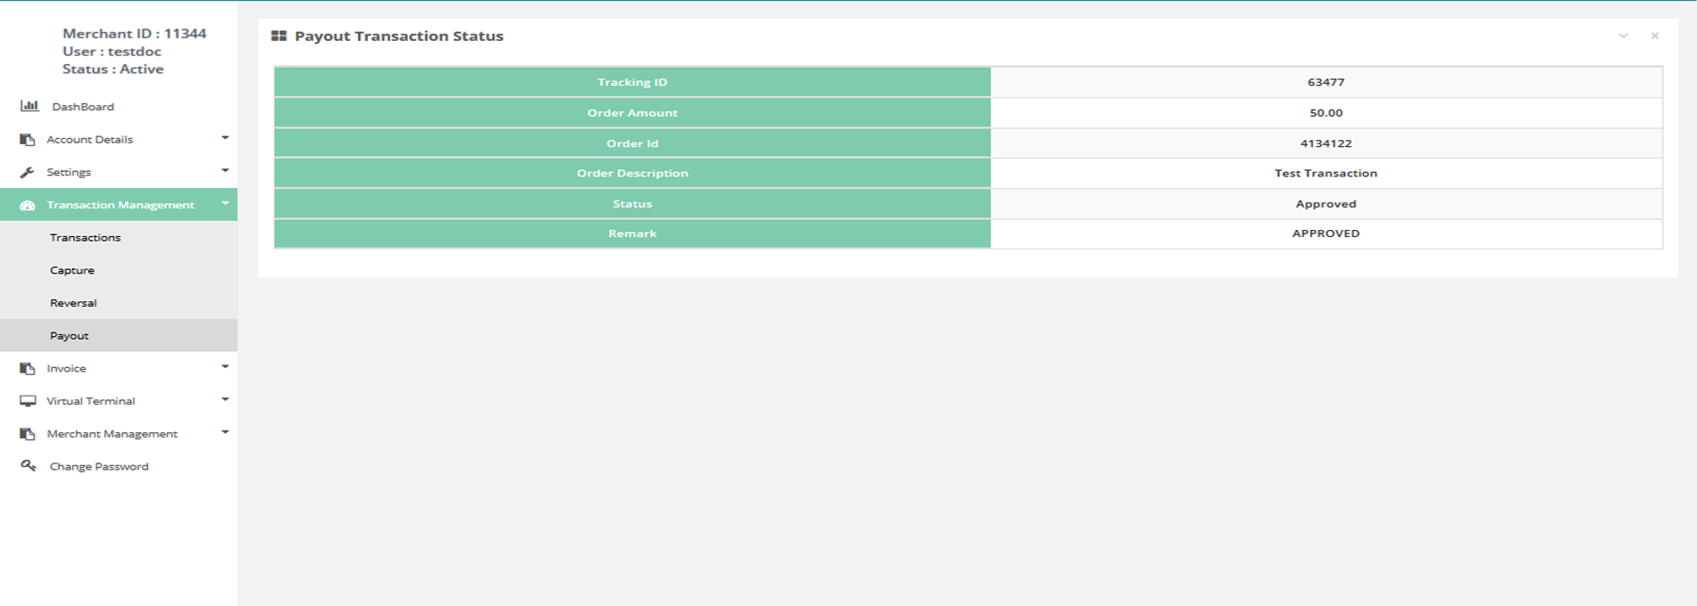Click the Transaction Management icon
The image size is (1697, 606).
28,205
